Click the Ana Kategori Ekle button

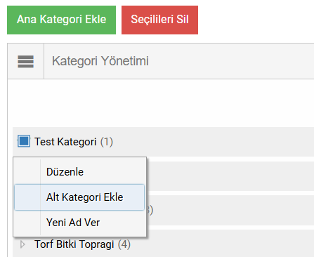61,20
